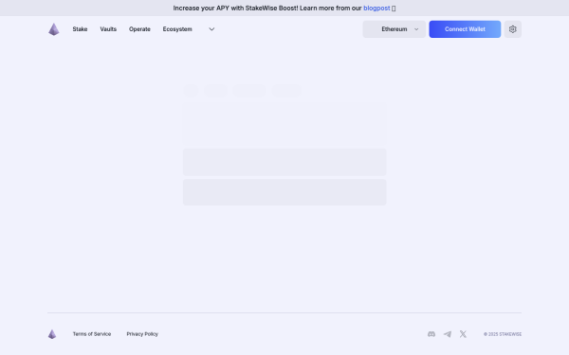Open the Operate navigation item
569x355 pixels.
click(139, 29)
